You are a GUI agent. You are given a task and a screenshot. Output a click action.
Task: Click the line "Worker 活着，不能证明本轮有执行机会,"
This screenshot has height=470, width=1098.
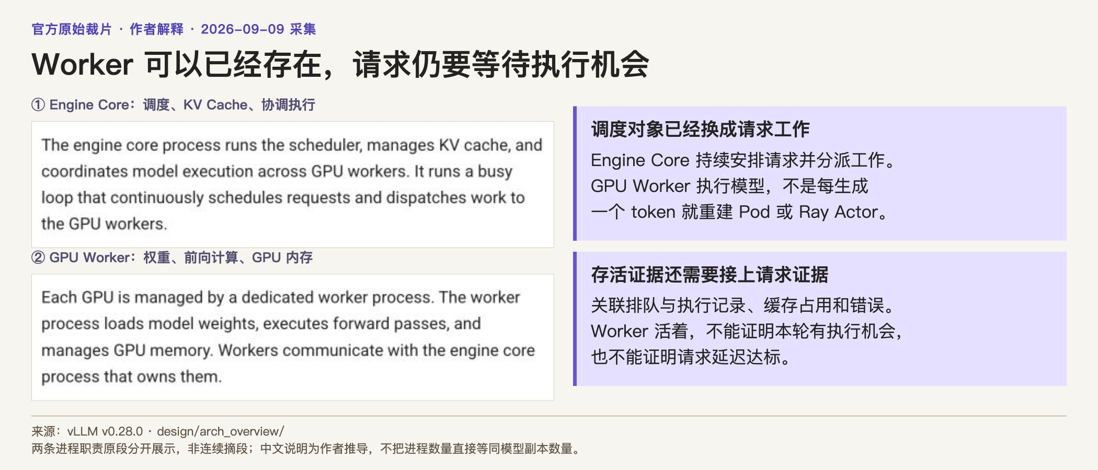coord(747,332)
